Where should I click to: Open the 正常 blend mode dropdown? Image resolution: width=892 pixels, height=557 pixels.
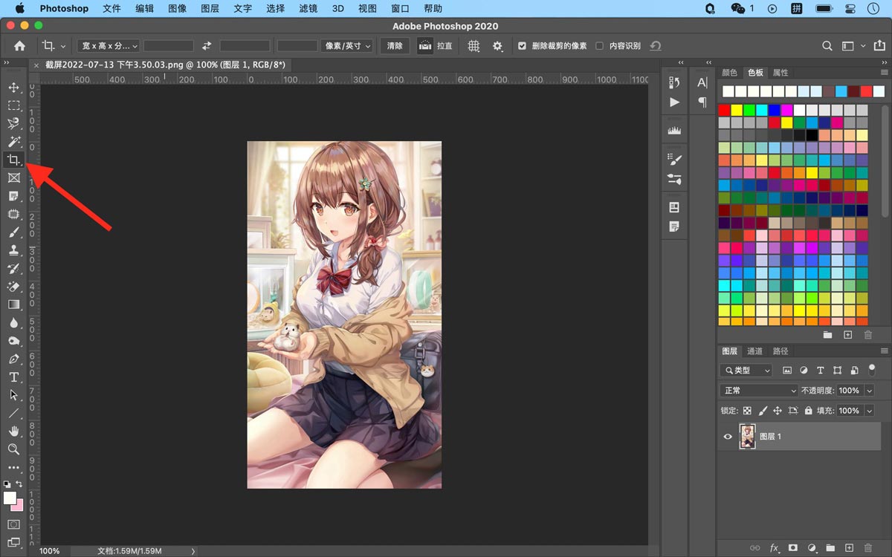[758, 391]
